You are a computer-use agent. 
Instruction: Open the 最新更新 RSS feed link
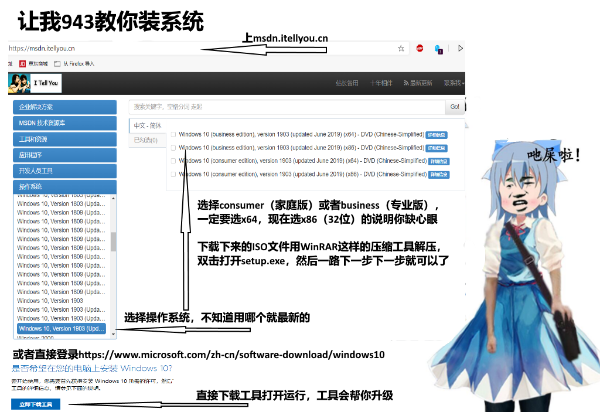click(418, 83)
